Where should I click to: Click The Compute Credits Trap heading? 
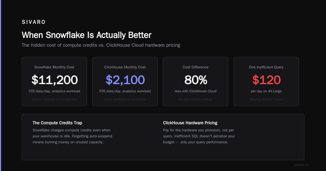tap(57, 123)
